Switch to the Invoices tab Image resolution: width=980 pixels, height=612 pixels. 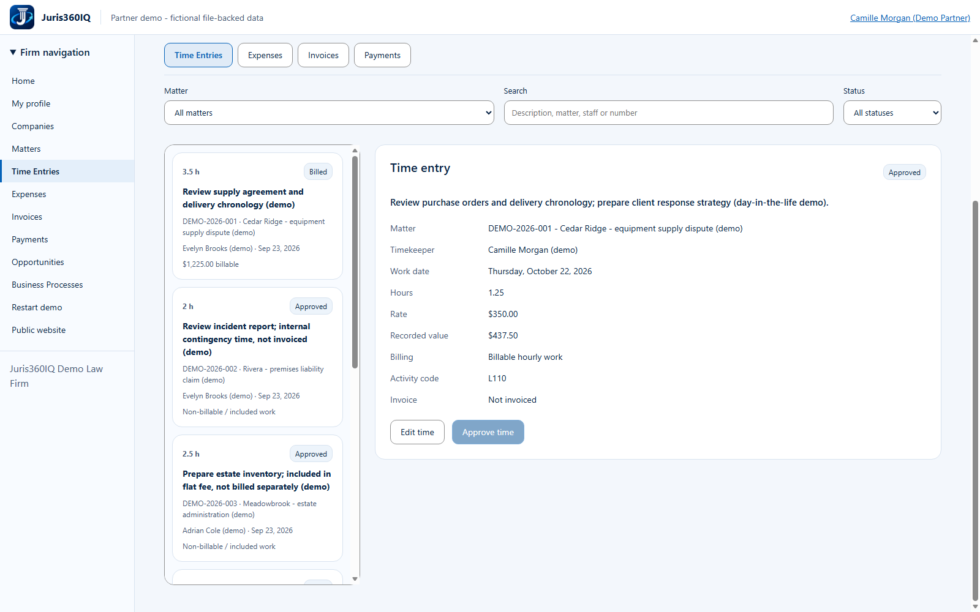pyautogui.click(x=323, y=55)
